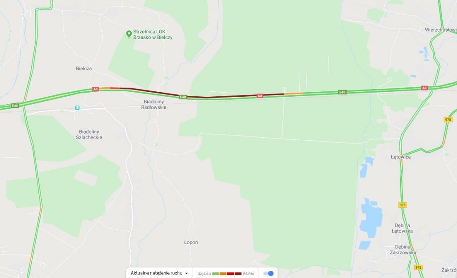Viewport: 457px width, 278px height.
Task: Click the E40 shield at far left
Action: pyautogui.click(x=15, y=106)
